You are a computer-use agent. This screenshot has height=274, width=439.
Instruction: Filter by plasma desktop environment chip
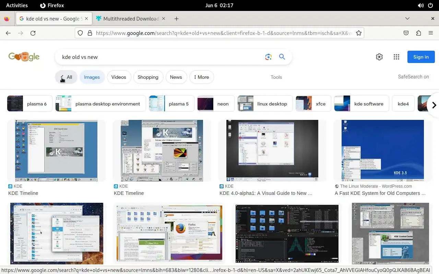click(x=101, y=104)
